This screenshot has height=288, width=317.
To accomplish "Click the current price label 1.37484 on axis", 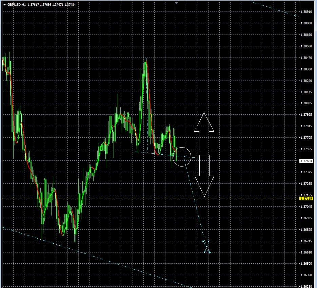I will point(306,161).
